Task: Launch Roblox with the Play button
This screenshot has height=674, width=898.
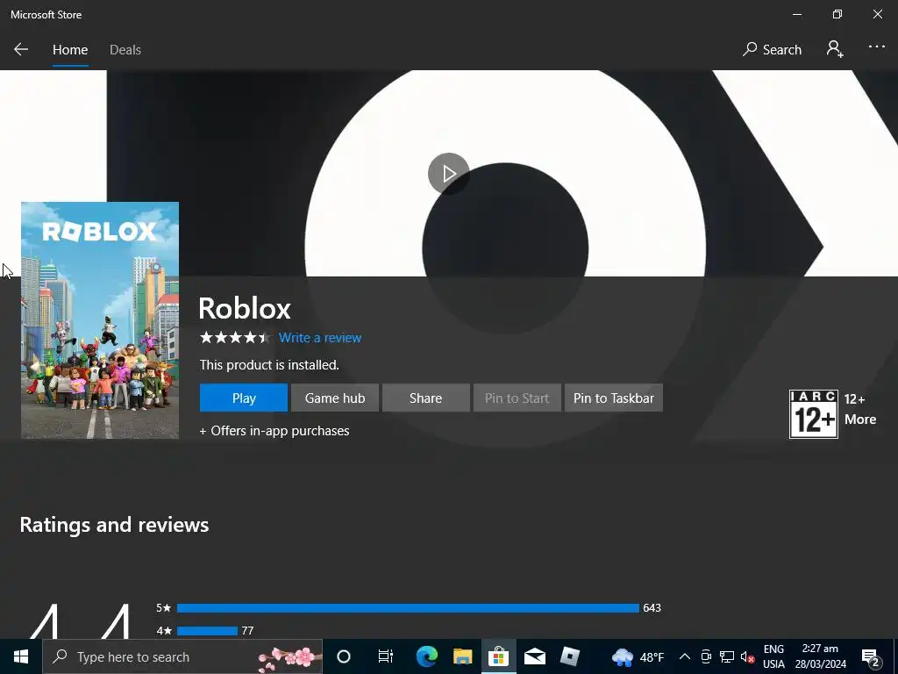Action: pos(244,398)
